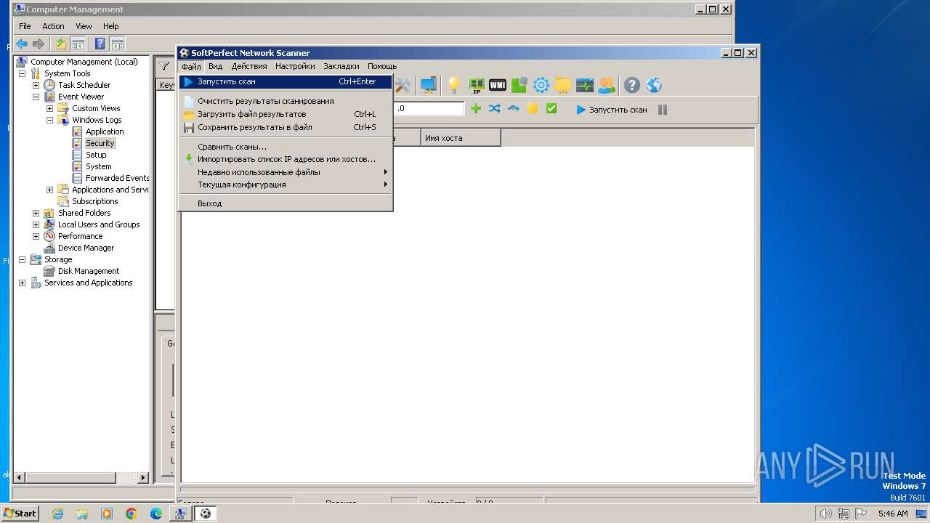The height and width of the screenshot is (523, 930).
Task: Choose Сохранить результаты в файл entry
Action: (286, 127)
